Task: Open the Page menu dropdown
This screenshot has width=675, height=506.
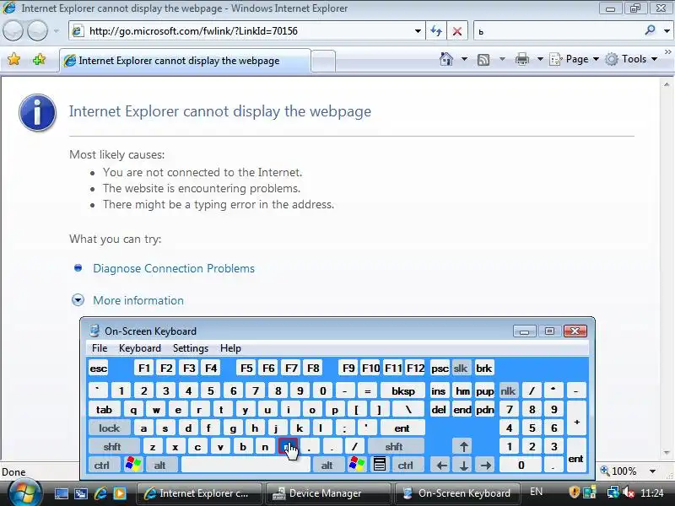Action: coord(575,59)
